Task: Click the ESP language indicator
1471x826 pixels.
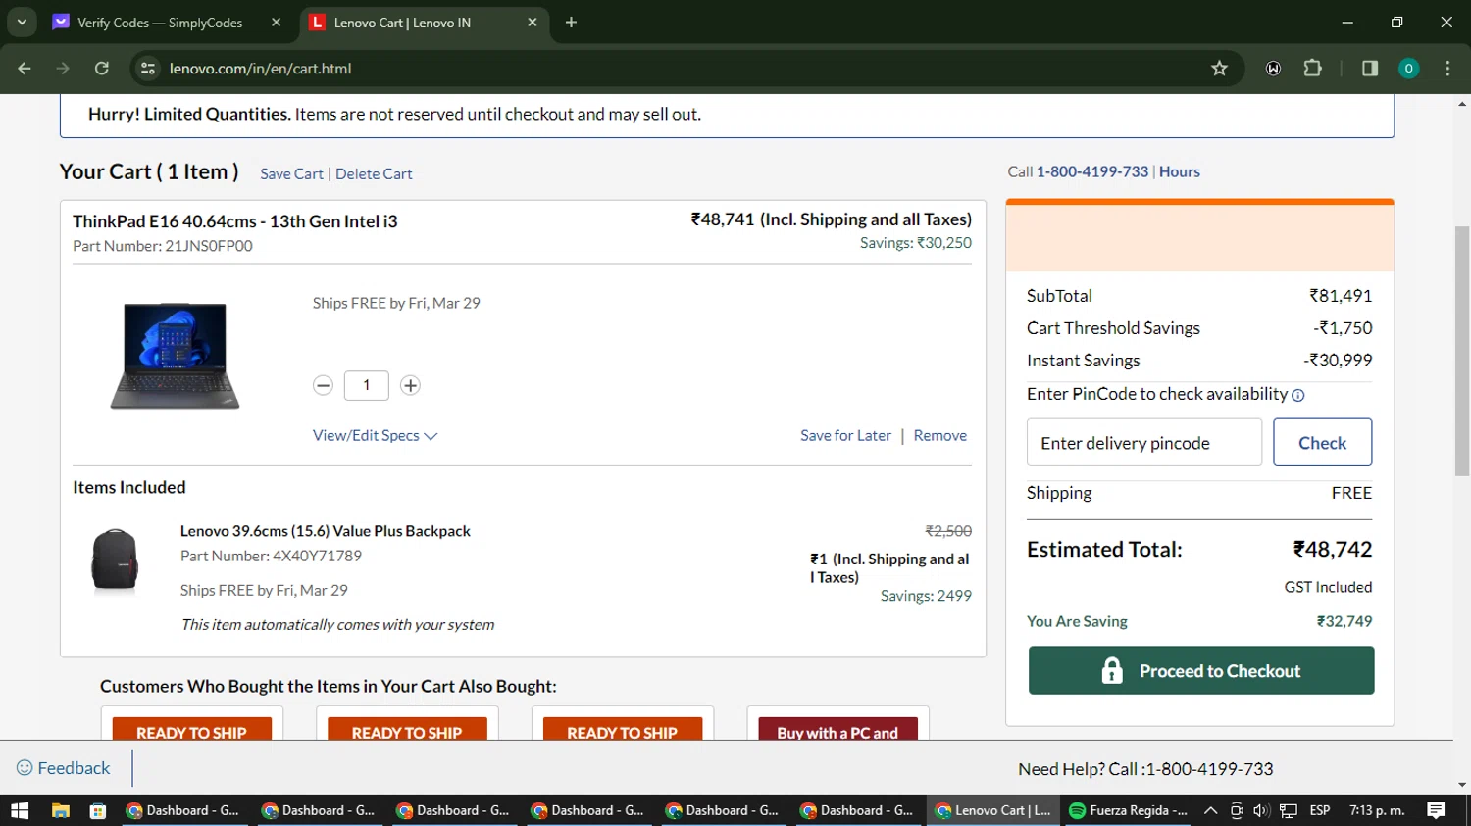Action: pyautogui.click(x=1320, y=810)
